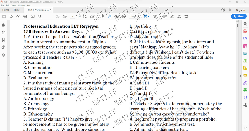
Task: Open the Bookmarks panel in left sidebar
Action: coord(3,40)
